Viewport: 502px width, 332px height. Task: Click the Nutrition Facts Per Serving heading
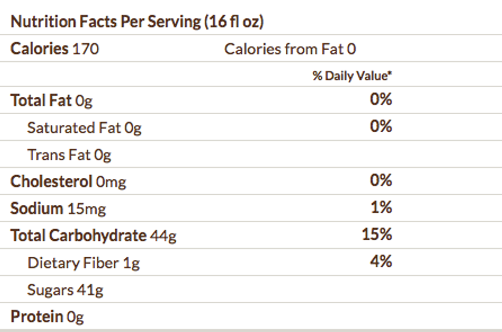click(x=106, y=22)
